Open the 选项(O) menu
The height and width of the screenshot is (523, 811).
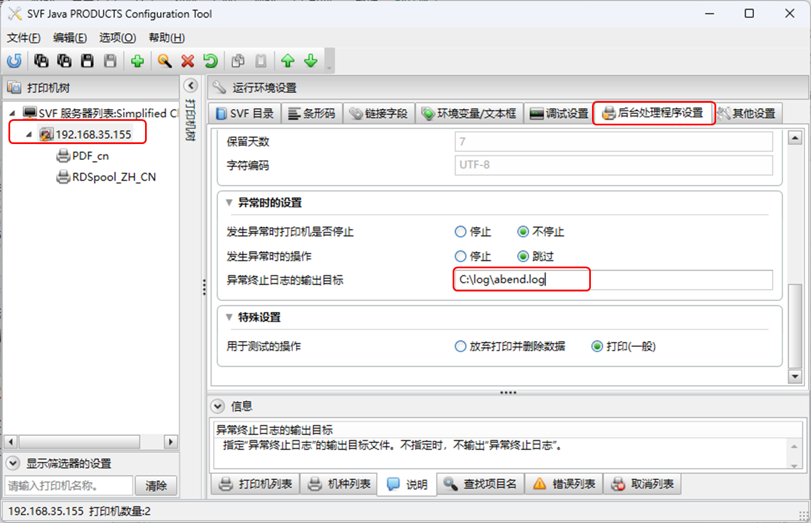tap(117, 38)
